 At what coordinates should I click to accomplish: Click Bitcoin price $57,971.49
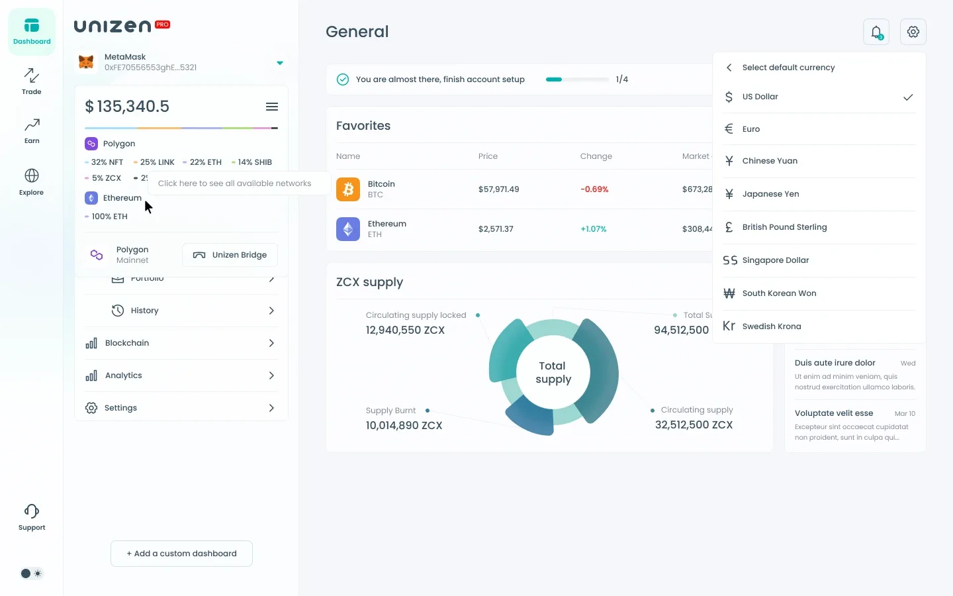click(499, 189)
